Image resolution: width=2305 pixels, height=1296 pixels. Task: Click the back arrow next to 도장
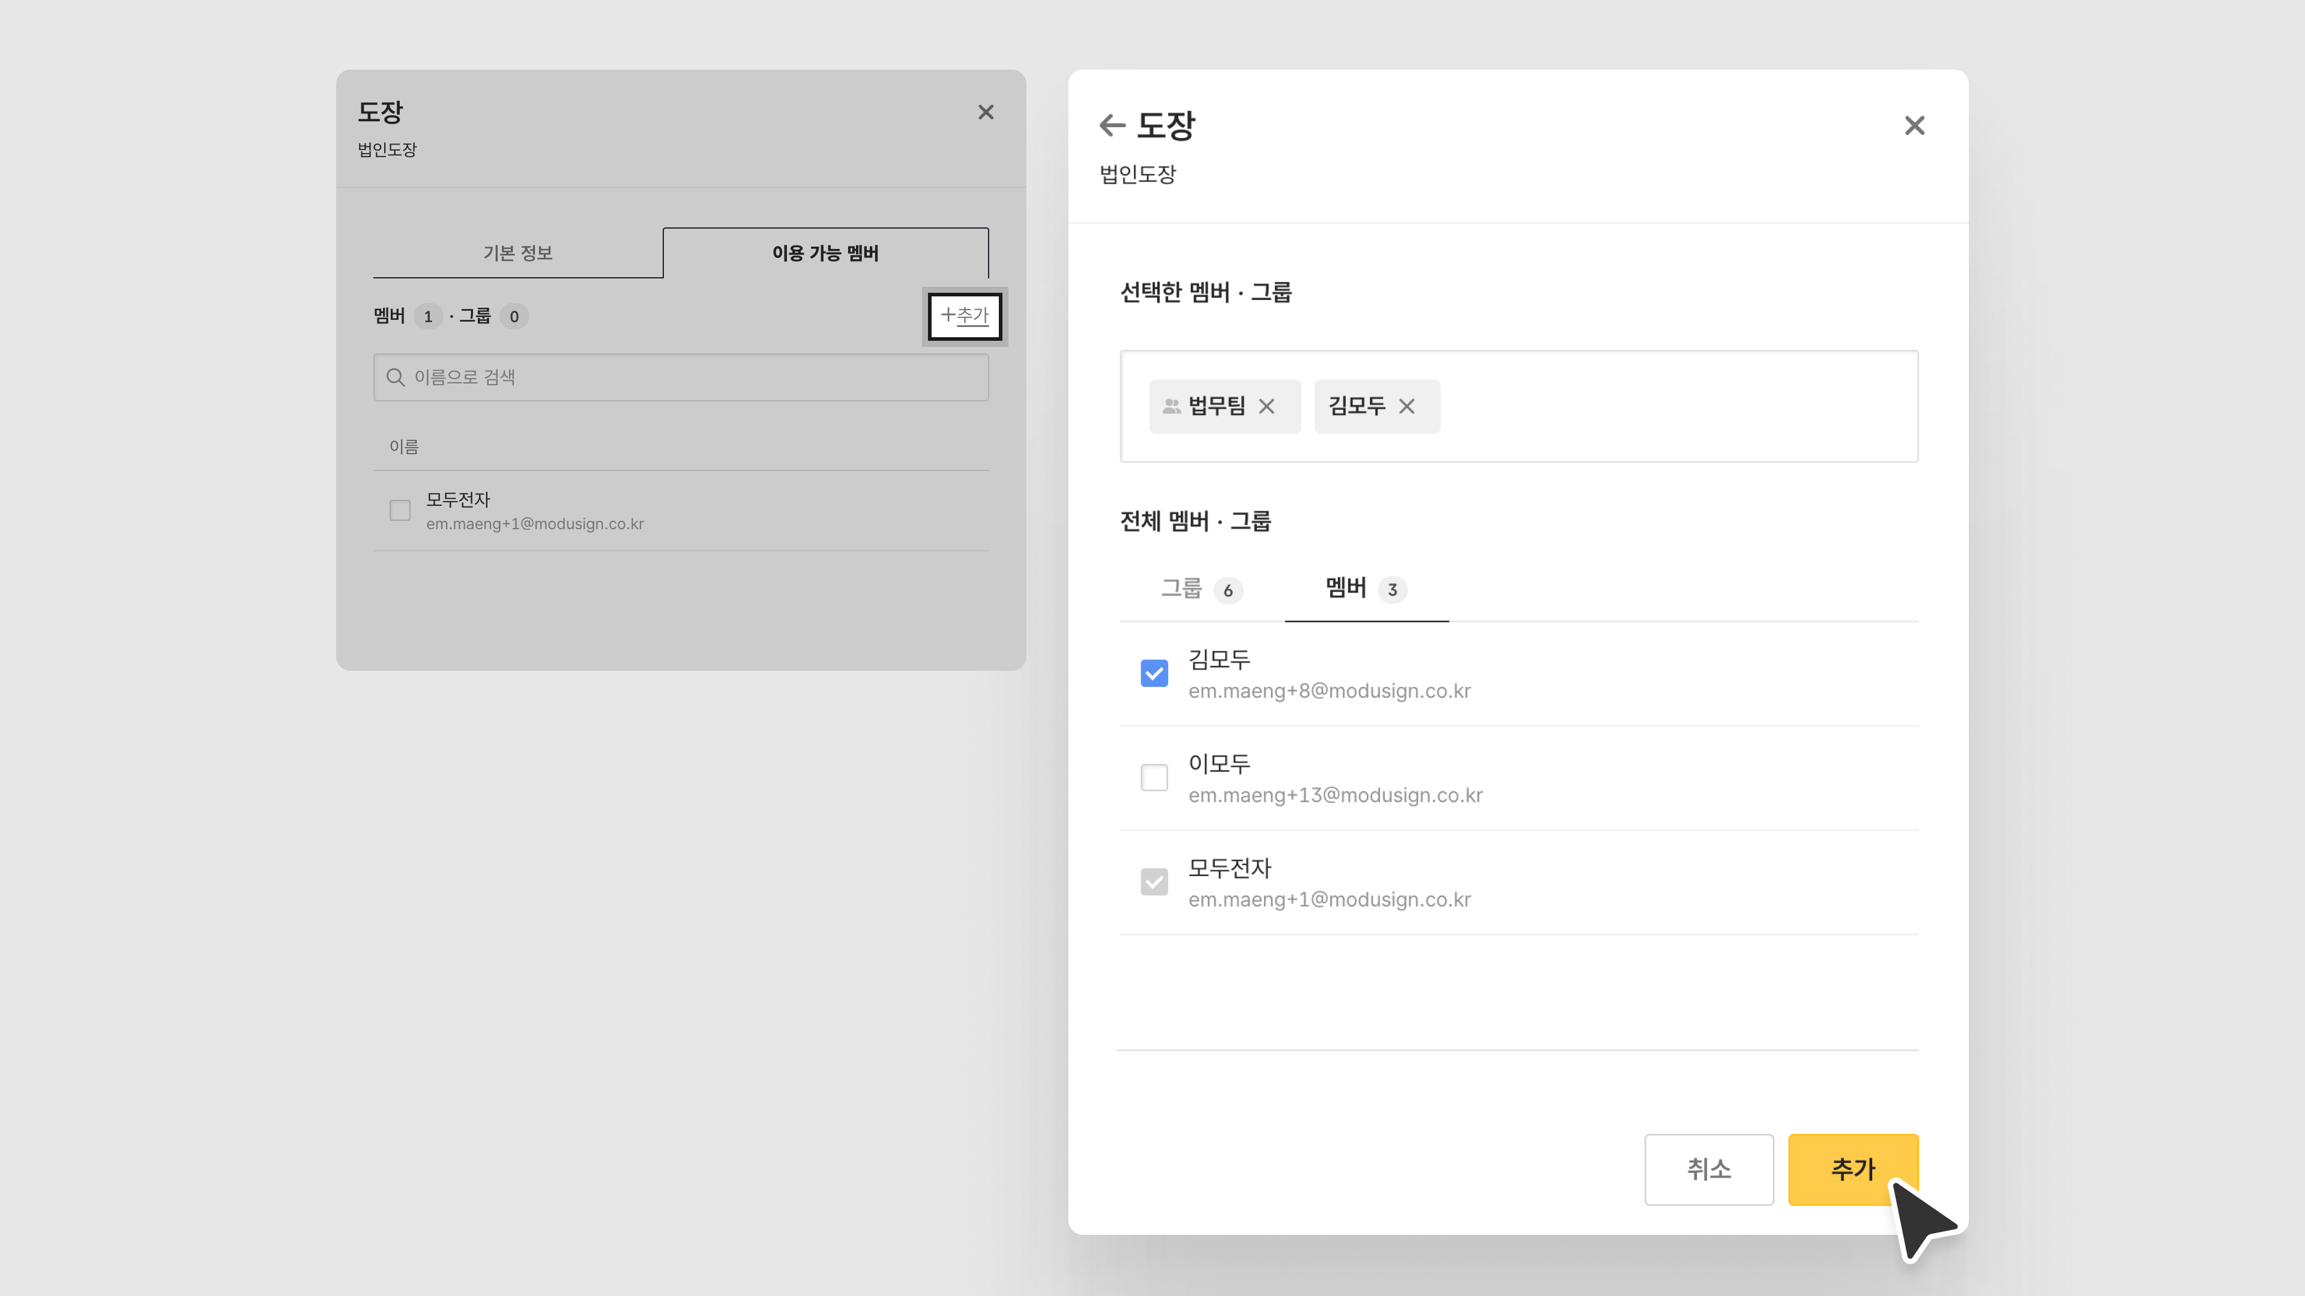click(x=1112, y=125)
